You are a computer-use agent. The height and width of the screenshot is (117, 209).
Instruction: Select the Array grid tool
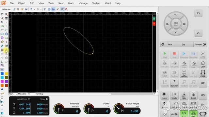click(x=2, y=50)
